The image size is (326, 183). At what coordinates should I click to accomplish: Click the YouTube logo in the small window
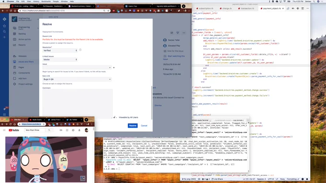pyautogui.click(x=14, y=130)
